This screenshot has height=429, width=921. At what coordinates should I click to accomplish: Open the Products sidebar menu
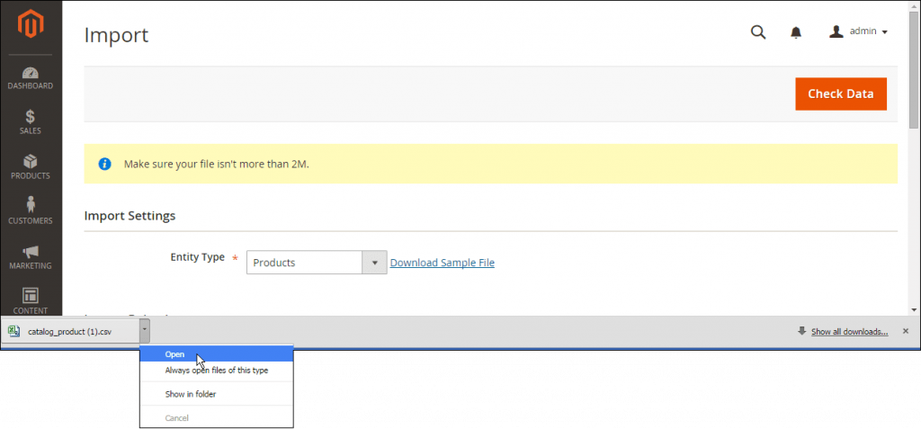(x=31, y=167)
